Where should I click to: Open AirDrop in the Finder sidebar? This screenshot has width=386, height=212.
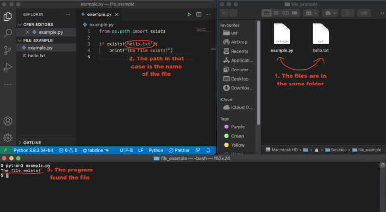click(235, 42)
